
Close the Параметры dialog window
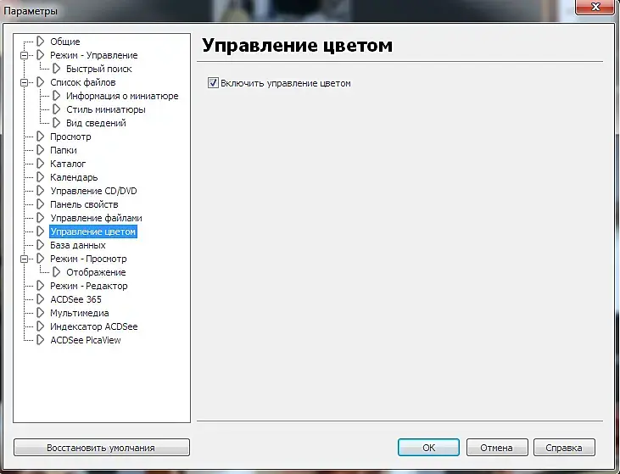595,7
